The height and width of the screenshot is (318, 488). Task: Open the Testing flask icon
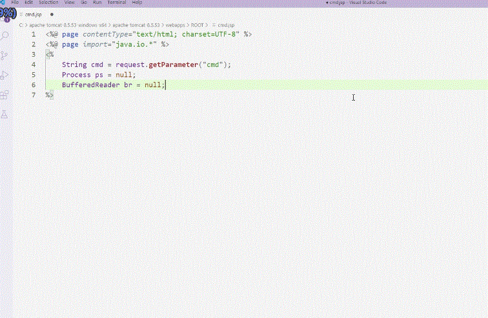(5, 114)
